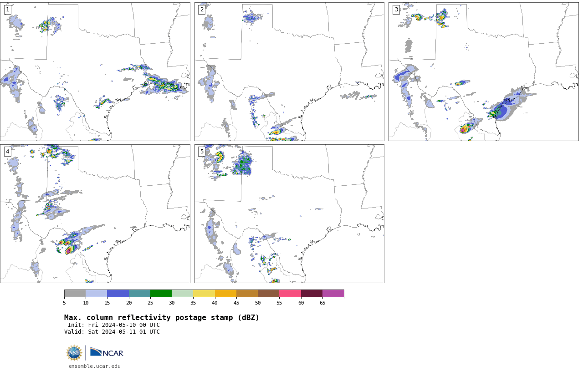Click the yellow 35-40 dBZ swatch
This screenshot has height=371, width=583.
pos(204,293)
